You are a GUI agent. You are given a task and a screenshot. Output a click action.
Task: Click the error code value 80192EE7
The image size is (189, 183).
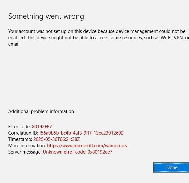[42, 127]
